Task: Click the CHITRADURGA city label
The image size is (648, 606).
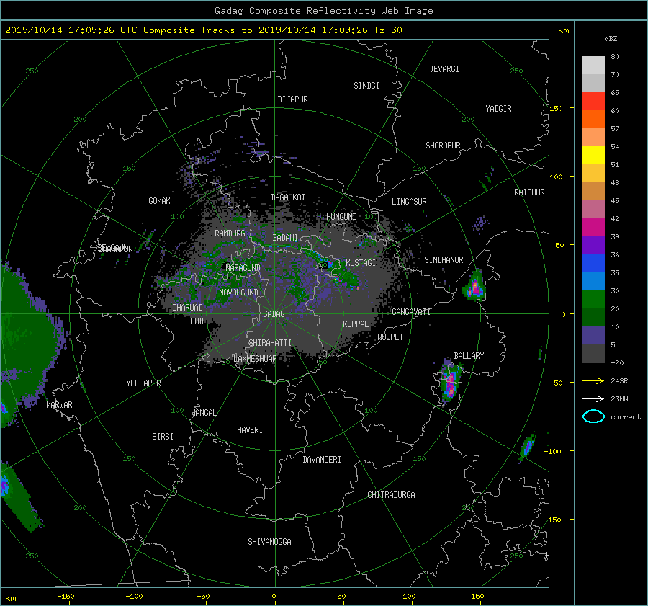Action: point(391,495)
